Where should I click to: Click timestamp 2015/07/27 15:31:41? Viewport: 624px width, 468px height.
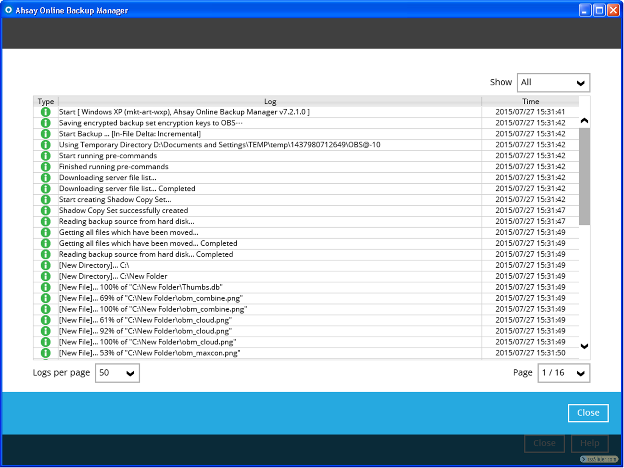pos(530,112)
